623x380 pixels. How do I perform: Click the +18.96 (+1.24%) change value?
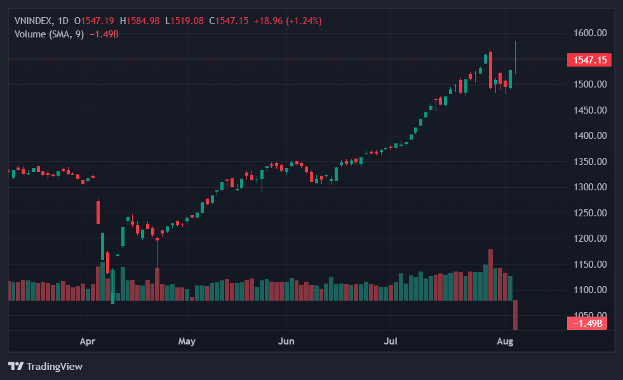click(288, 21)
